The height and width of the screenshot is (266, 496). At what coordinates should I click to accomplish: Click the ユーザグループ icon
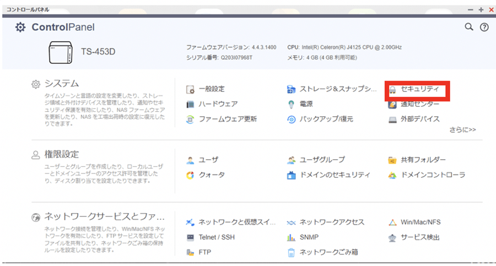[291, 160]
